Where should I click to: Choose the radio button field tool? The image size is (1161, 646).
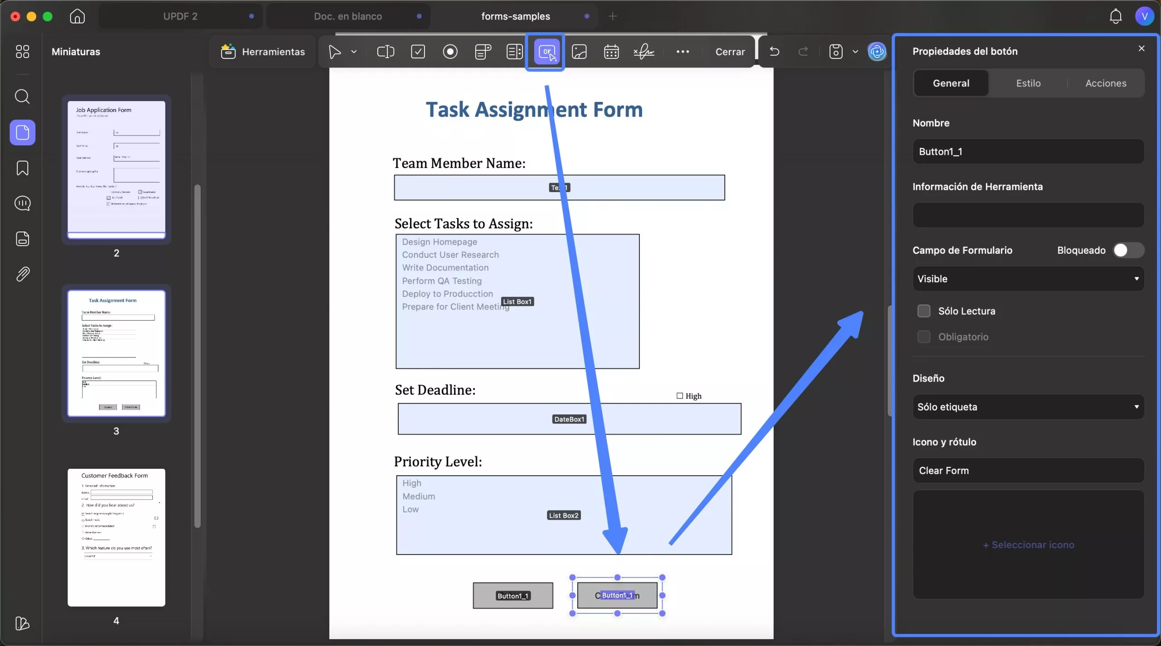(x=450, y=52)
